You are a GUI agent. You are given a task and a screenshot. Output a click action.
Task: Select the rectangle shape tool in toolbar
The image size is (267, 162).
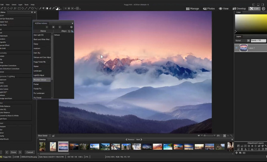pos(19,8)
